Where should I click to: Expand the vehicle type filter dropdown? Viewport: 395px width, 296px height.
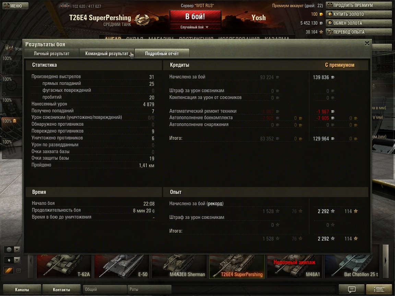point(17,260)
